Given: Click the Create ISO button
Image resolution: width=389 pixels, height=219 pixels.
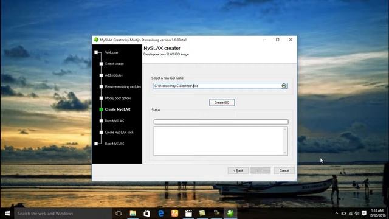Looking at the screenshot, I should pyautogui.click(x=222, y=103).
